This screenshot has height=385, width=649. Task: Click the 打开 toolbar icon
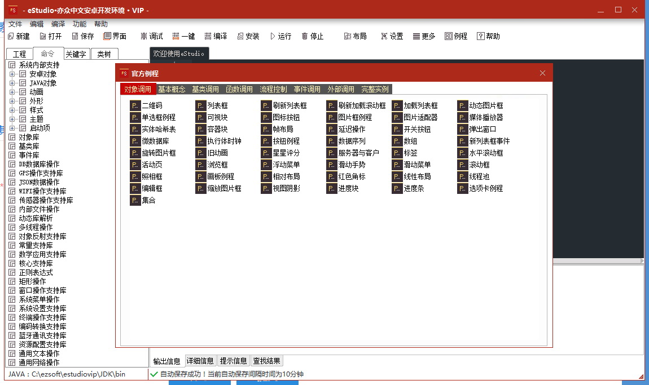click(x=43, y=37)
